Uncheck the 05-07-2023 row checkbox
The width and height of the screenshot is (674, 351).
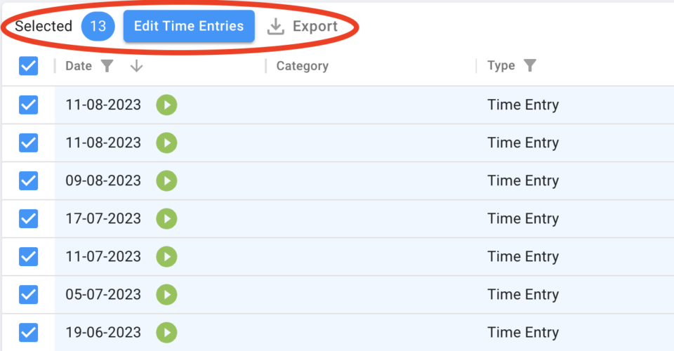click(x=28, y=295)
